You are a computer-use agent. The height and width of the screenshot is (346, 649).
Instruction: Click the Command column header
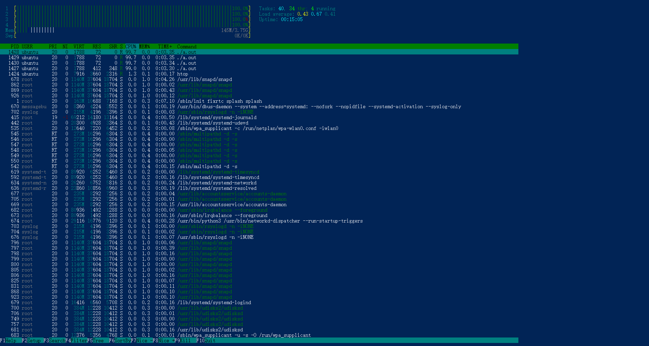187,47
